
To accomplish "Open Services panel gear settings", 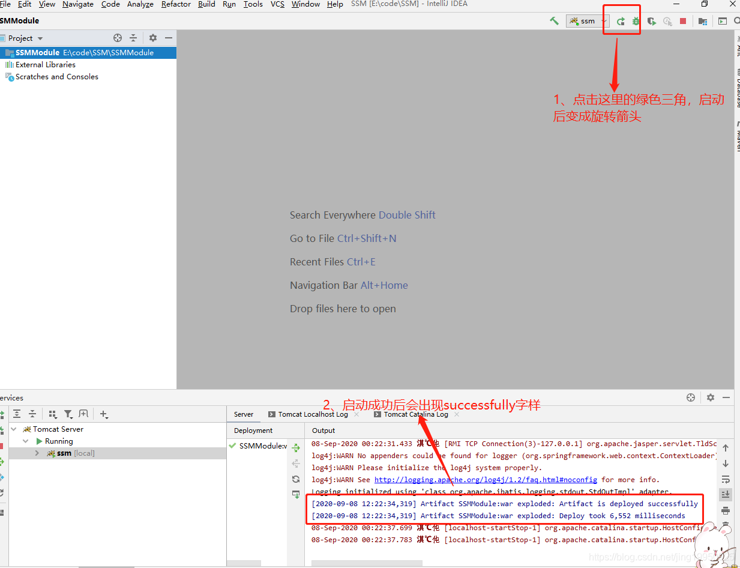I will click(711, 397).
